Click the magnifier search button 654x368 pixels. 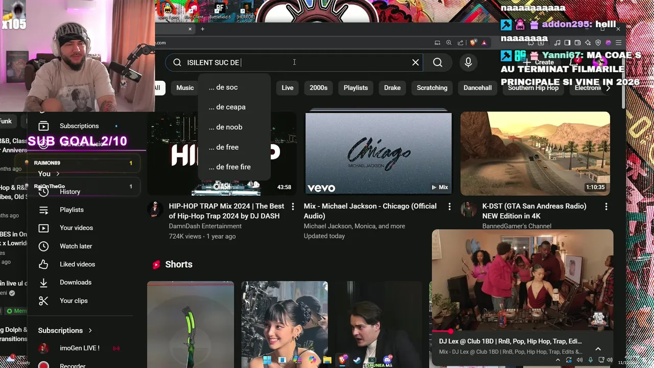[438, 62]
